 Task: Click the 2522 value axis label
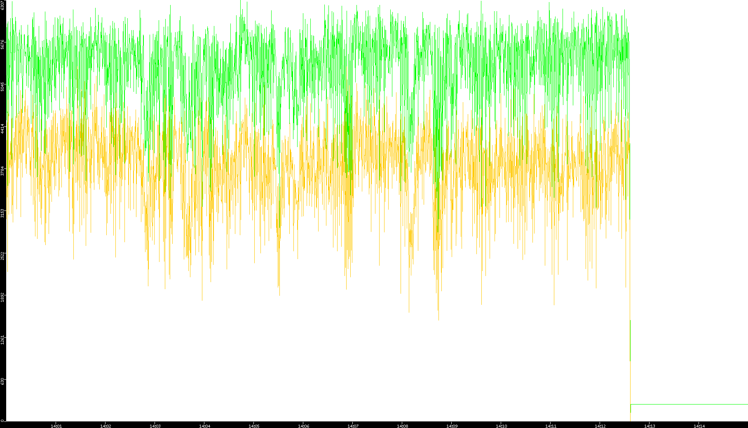point(2,255)
